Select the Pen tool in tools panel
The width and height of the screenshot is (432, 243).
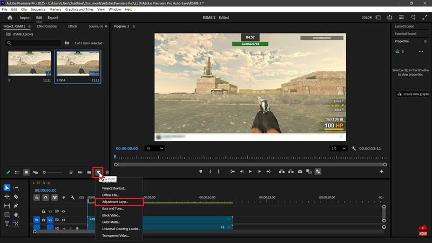click(16, 206)
